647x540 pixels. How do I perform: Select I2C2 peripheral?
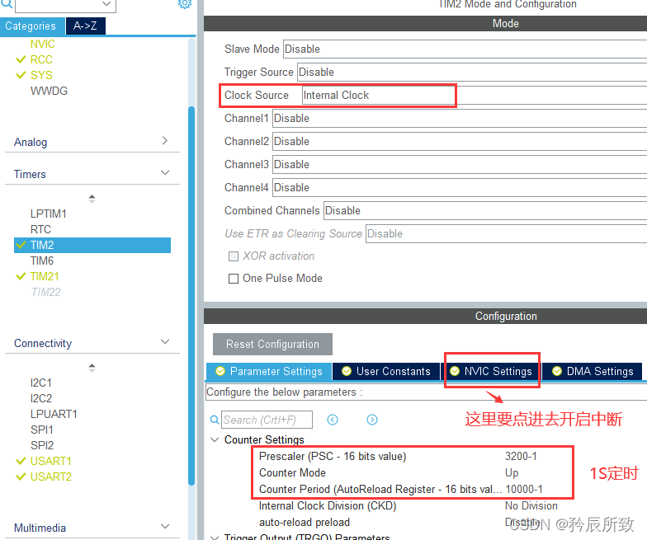41,399
